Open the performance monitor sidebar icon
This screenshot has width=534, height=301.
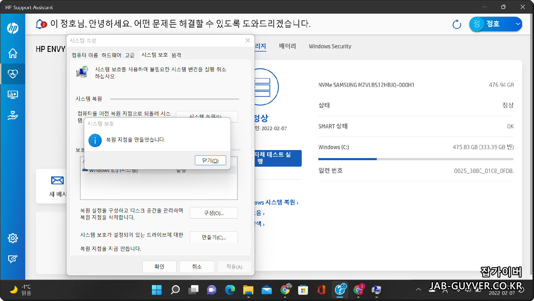12,95
